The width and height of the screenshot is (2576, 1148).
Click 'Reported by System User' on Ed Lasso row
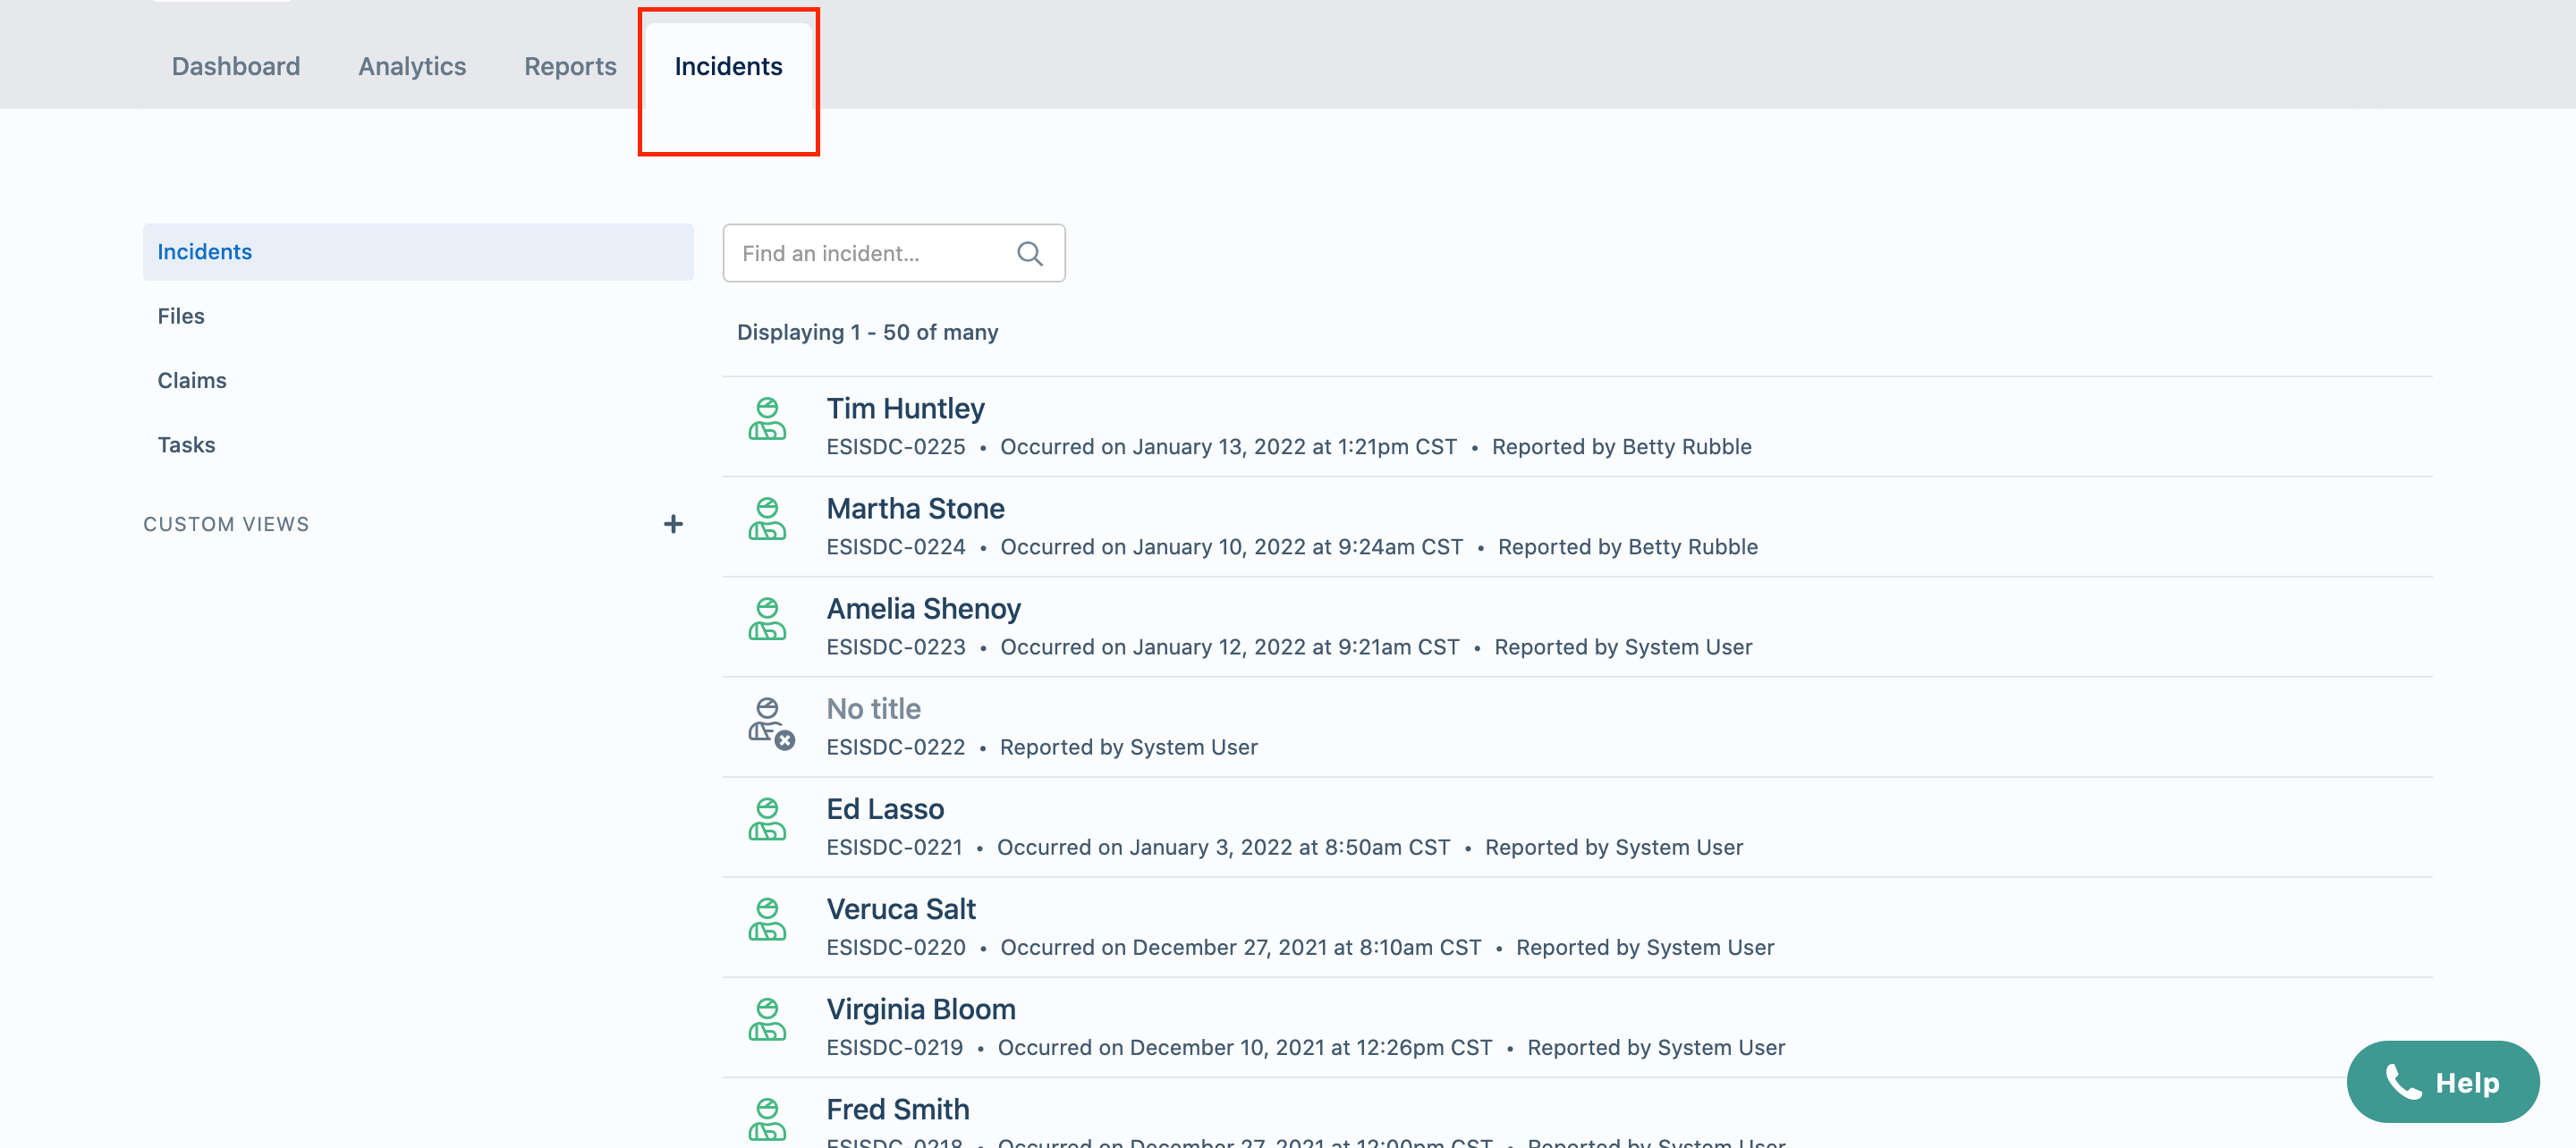[x=1613, y=847]
